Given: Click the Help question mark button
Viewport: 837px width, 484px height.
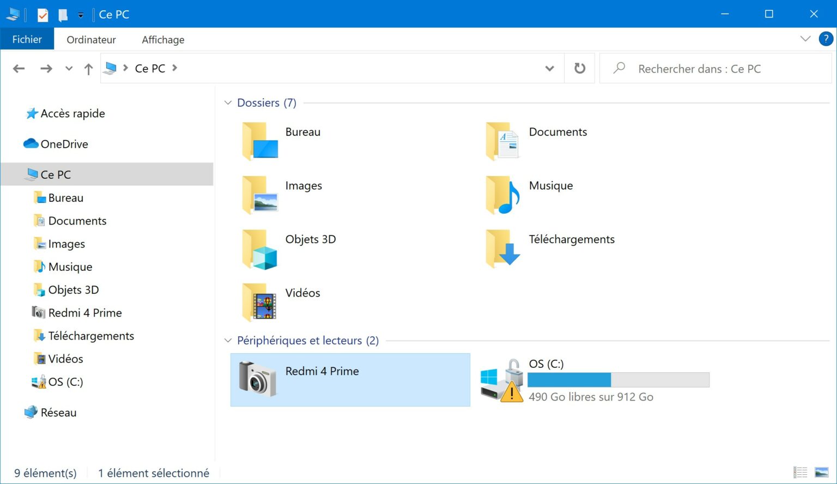Looking at the screenshot, I should tap(826, 39).
